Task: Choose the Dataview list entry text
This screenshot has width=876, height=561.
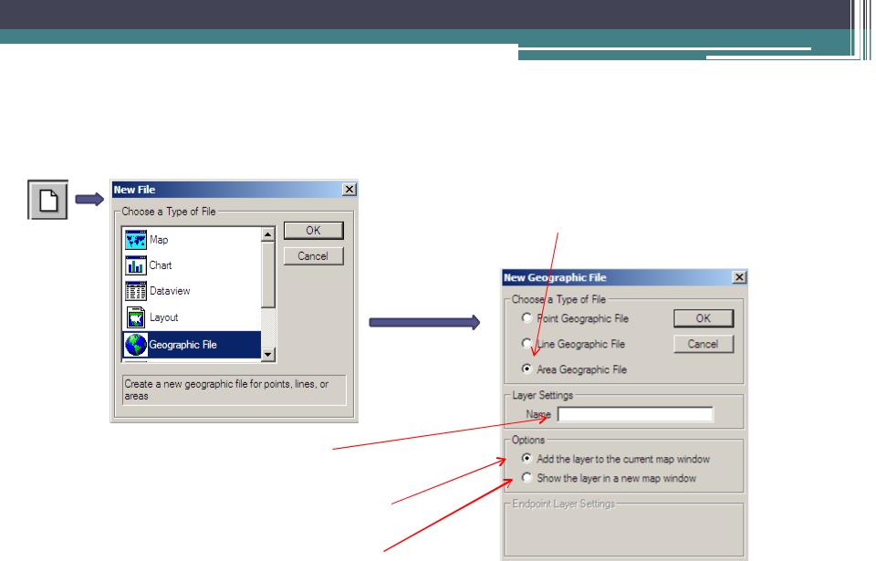Action: click(170, 291)
